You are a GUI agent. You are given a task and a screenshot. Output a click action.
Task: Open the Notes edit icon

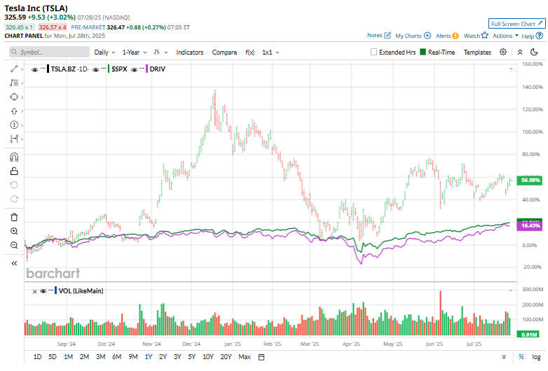pyautogui.click(x=388, y=35)
